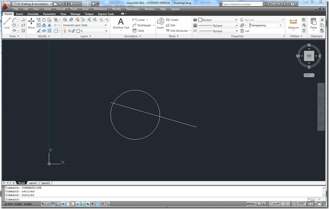Select the Line drawing tool
Viewport: 329px width, 209px height.
[x=7, y=23]
